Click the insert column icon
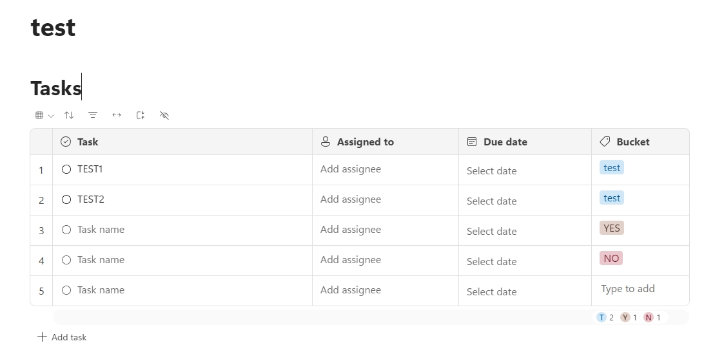The image size is (724, 359). click(x=141, y=115)
